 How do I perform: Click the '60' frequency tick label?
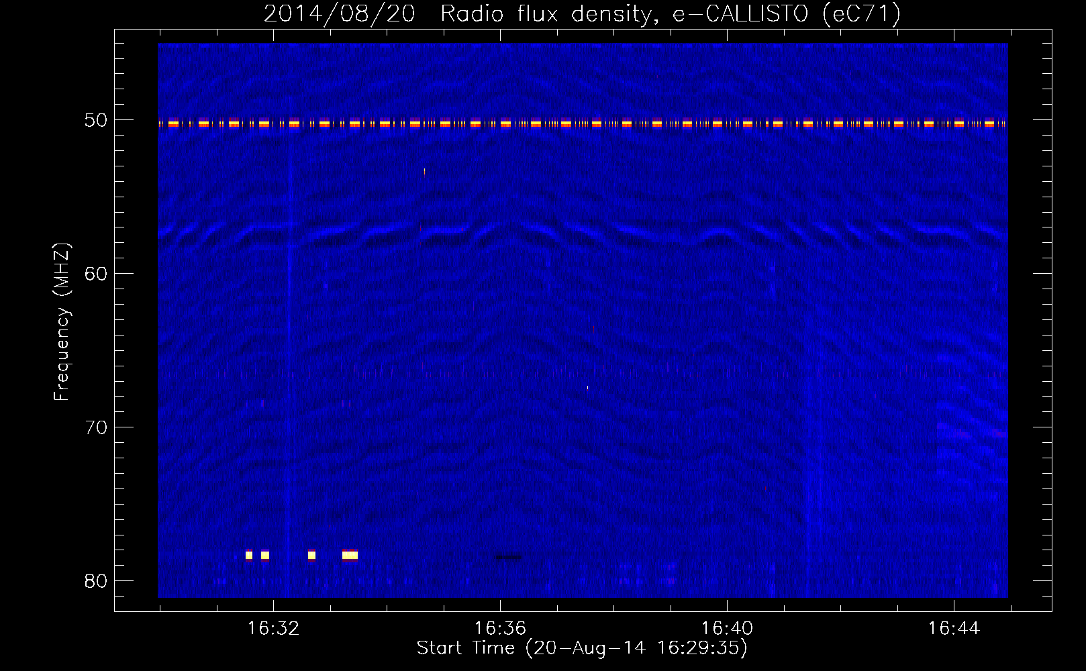96,274
